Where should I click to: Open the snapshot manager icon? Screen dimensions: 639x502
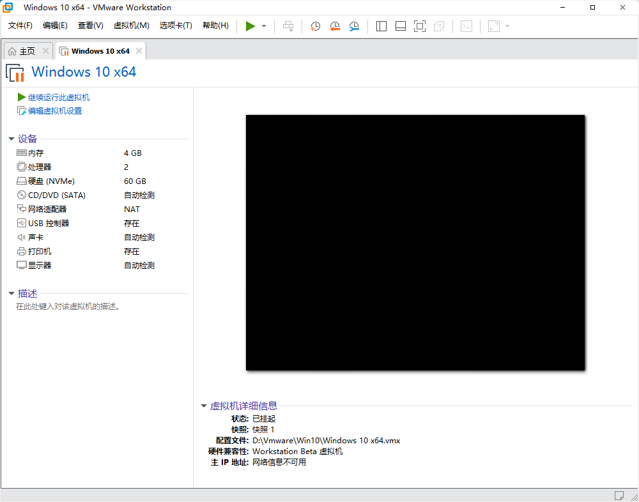tap(354, 26)
